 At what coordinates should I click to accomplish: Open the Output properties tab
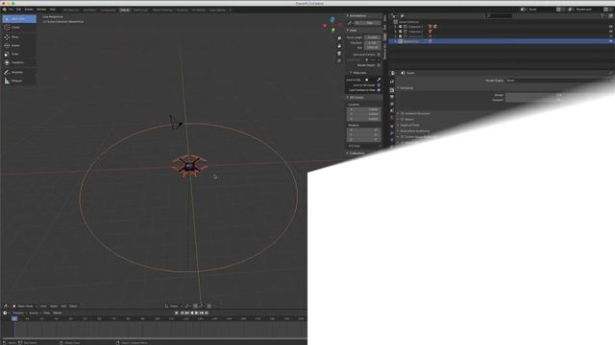click(x=392, y=97)
